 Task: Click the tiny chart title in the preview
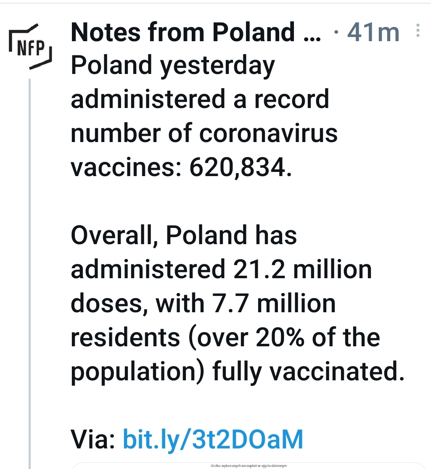pos(249,466)
